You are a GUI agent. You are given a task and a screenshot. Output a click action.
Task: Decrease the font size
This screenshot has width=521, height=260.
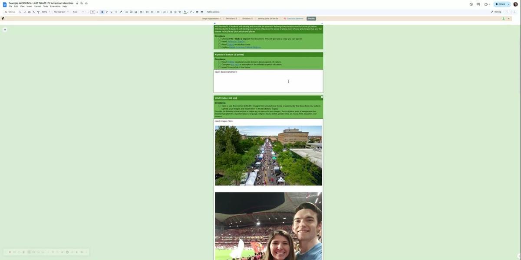88,12
